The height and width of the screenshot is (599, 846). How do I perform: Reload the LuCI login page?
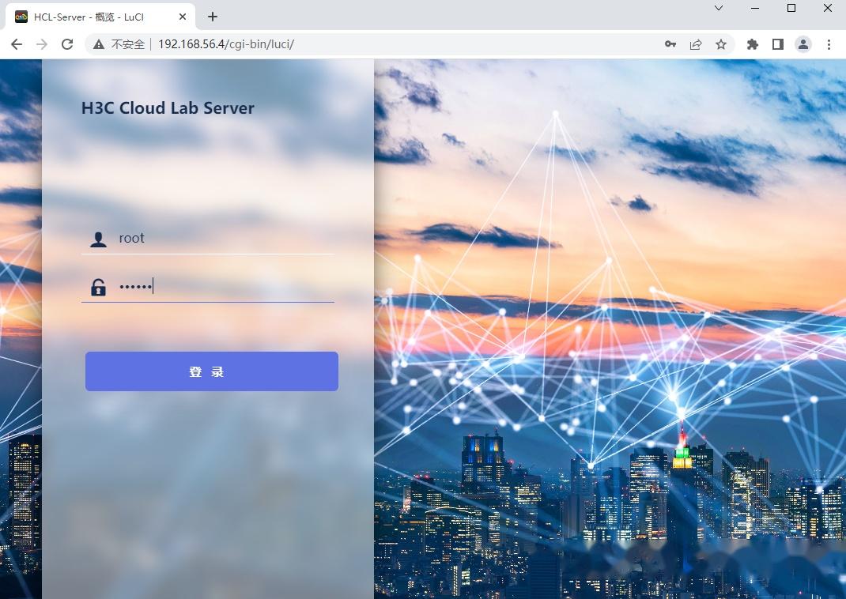(66, 44)
